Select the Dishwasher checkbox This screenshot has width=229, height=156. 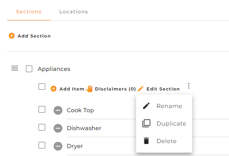[x=42, y=127]
